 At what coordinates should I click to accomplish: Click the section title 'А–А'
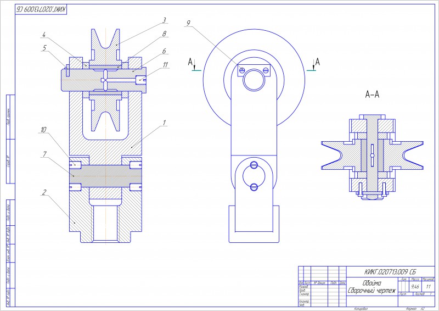click(x=372, y=95)
